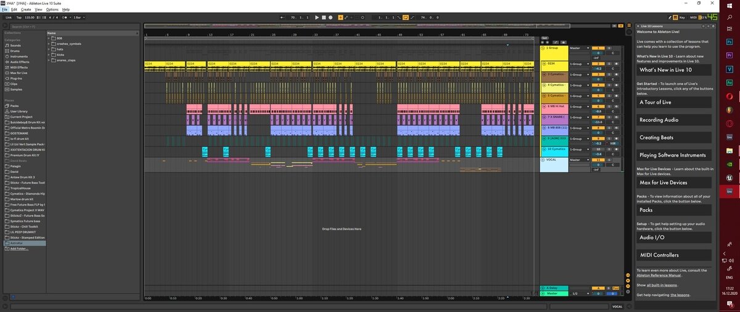The height and width of the screenshot is (312, 740).
Task: Open the Audio I/O setup lesson
Action: click(x=674, y=237)
